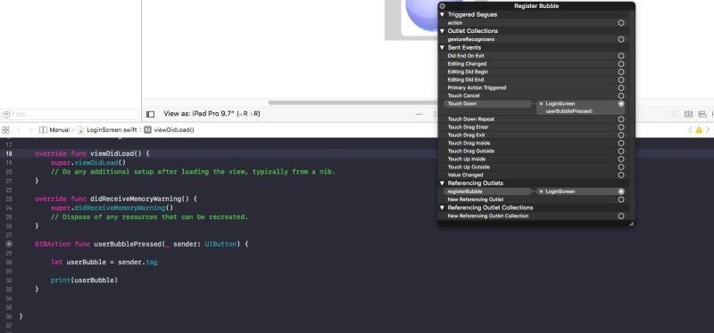
Task: Click the Editing Did End event row
Action: coord(532,80)
